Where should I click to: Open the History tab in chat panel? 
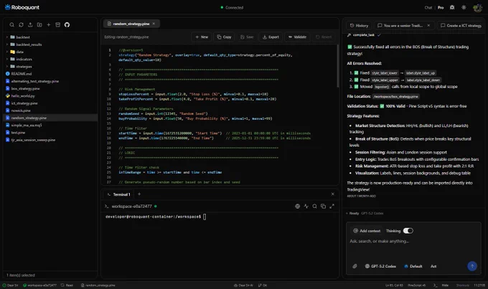(359, 26)
